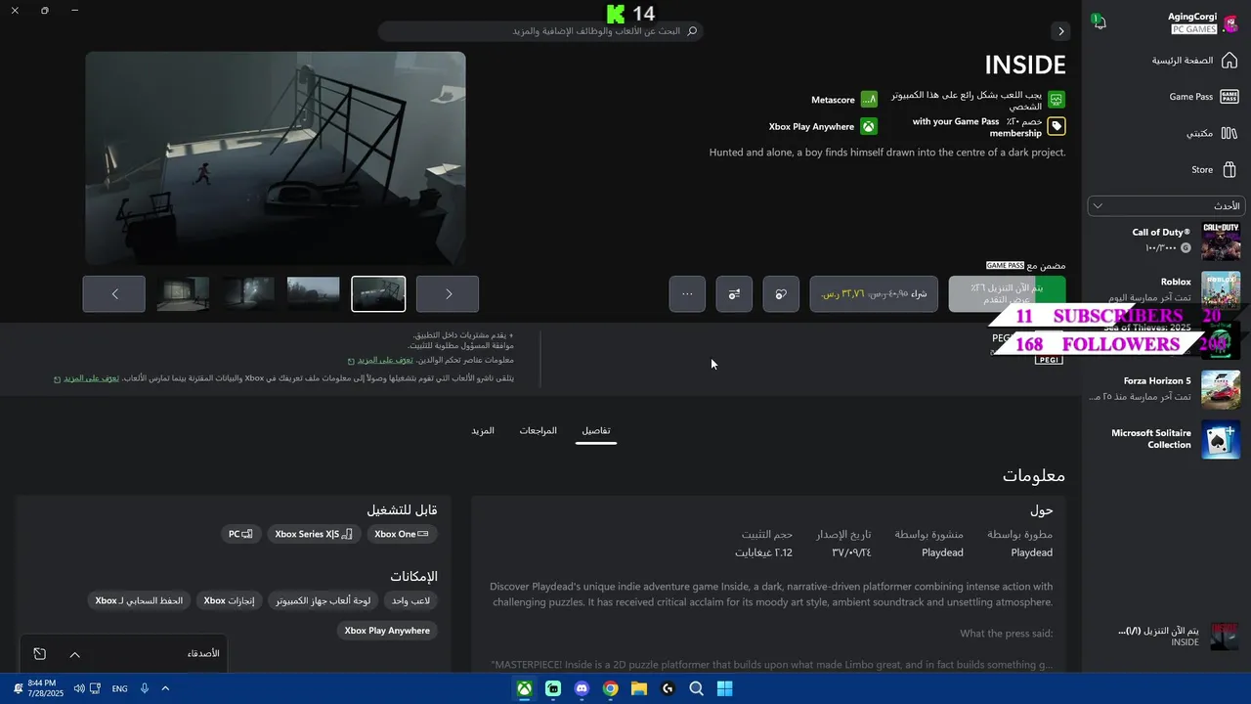Click the لوحة ألعاب جهاز الكمبيوتر chip
1251x704 pixels.
tap(323, 600)
